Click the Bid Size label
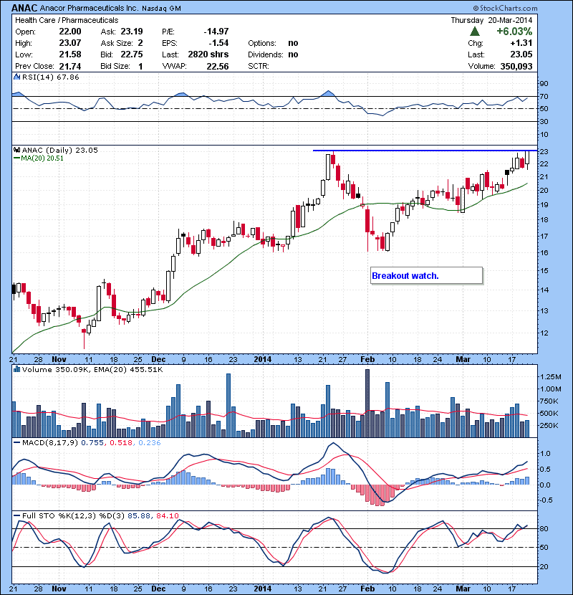The height and width of the screenshot is (595, 573). 115,66
